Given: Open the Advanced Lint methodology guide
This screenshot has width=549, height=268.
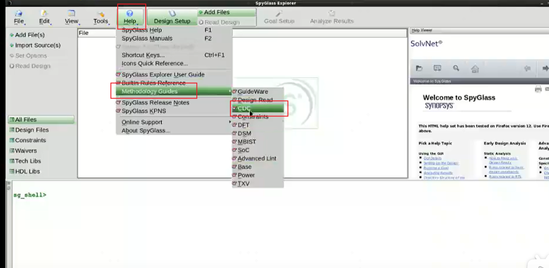Looking at the screenshot, I should pyautogui.click(x=257, y=158).
